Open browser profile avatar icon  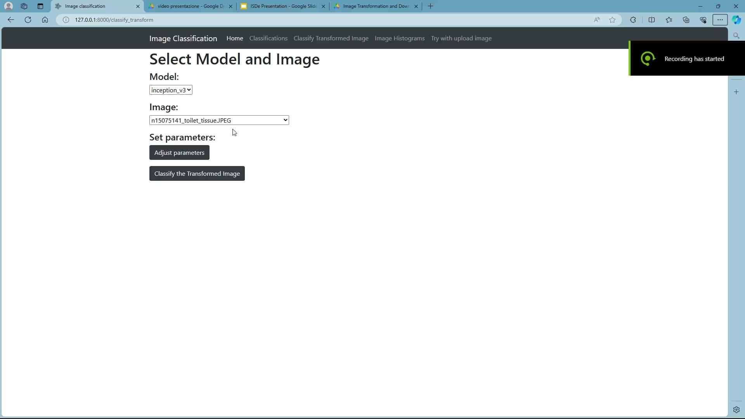[9, 6]
